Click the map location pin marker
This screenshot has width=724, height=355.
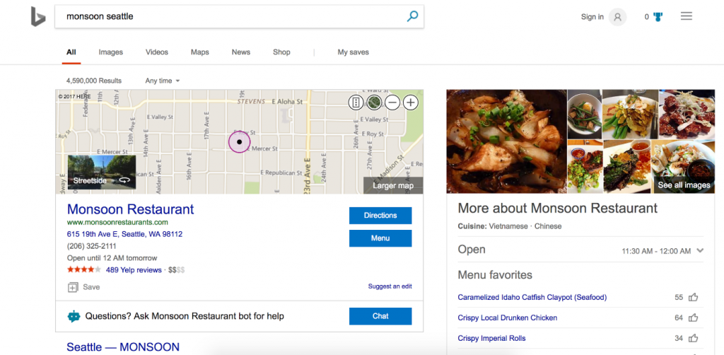(x=239, y=141)
